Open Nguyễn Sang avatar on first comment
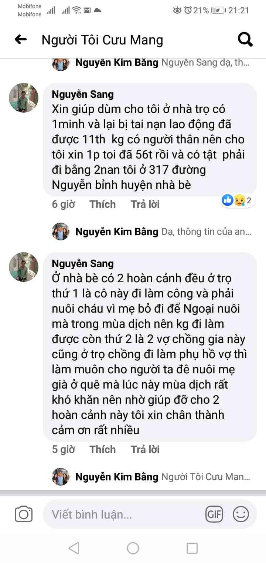 [x=24, y=98]
